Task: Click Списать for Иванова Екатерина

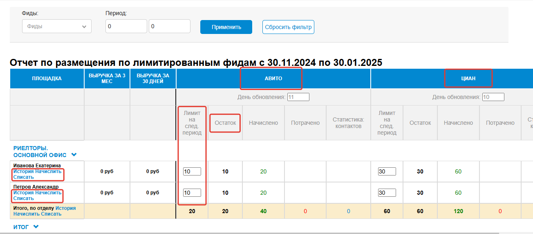Action: click(x=23, y=177)
